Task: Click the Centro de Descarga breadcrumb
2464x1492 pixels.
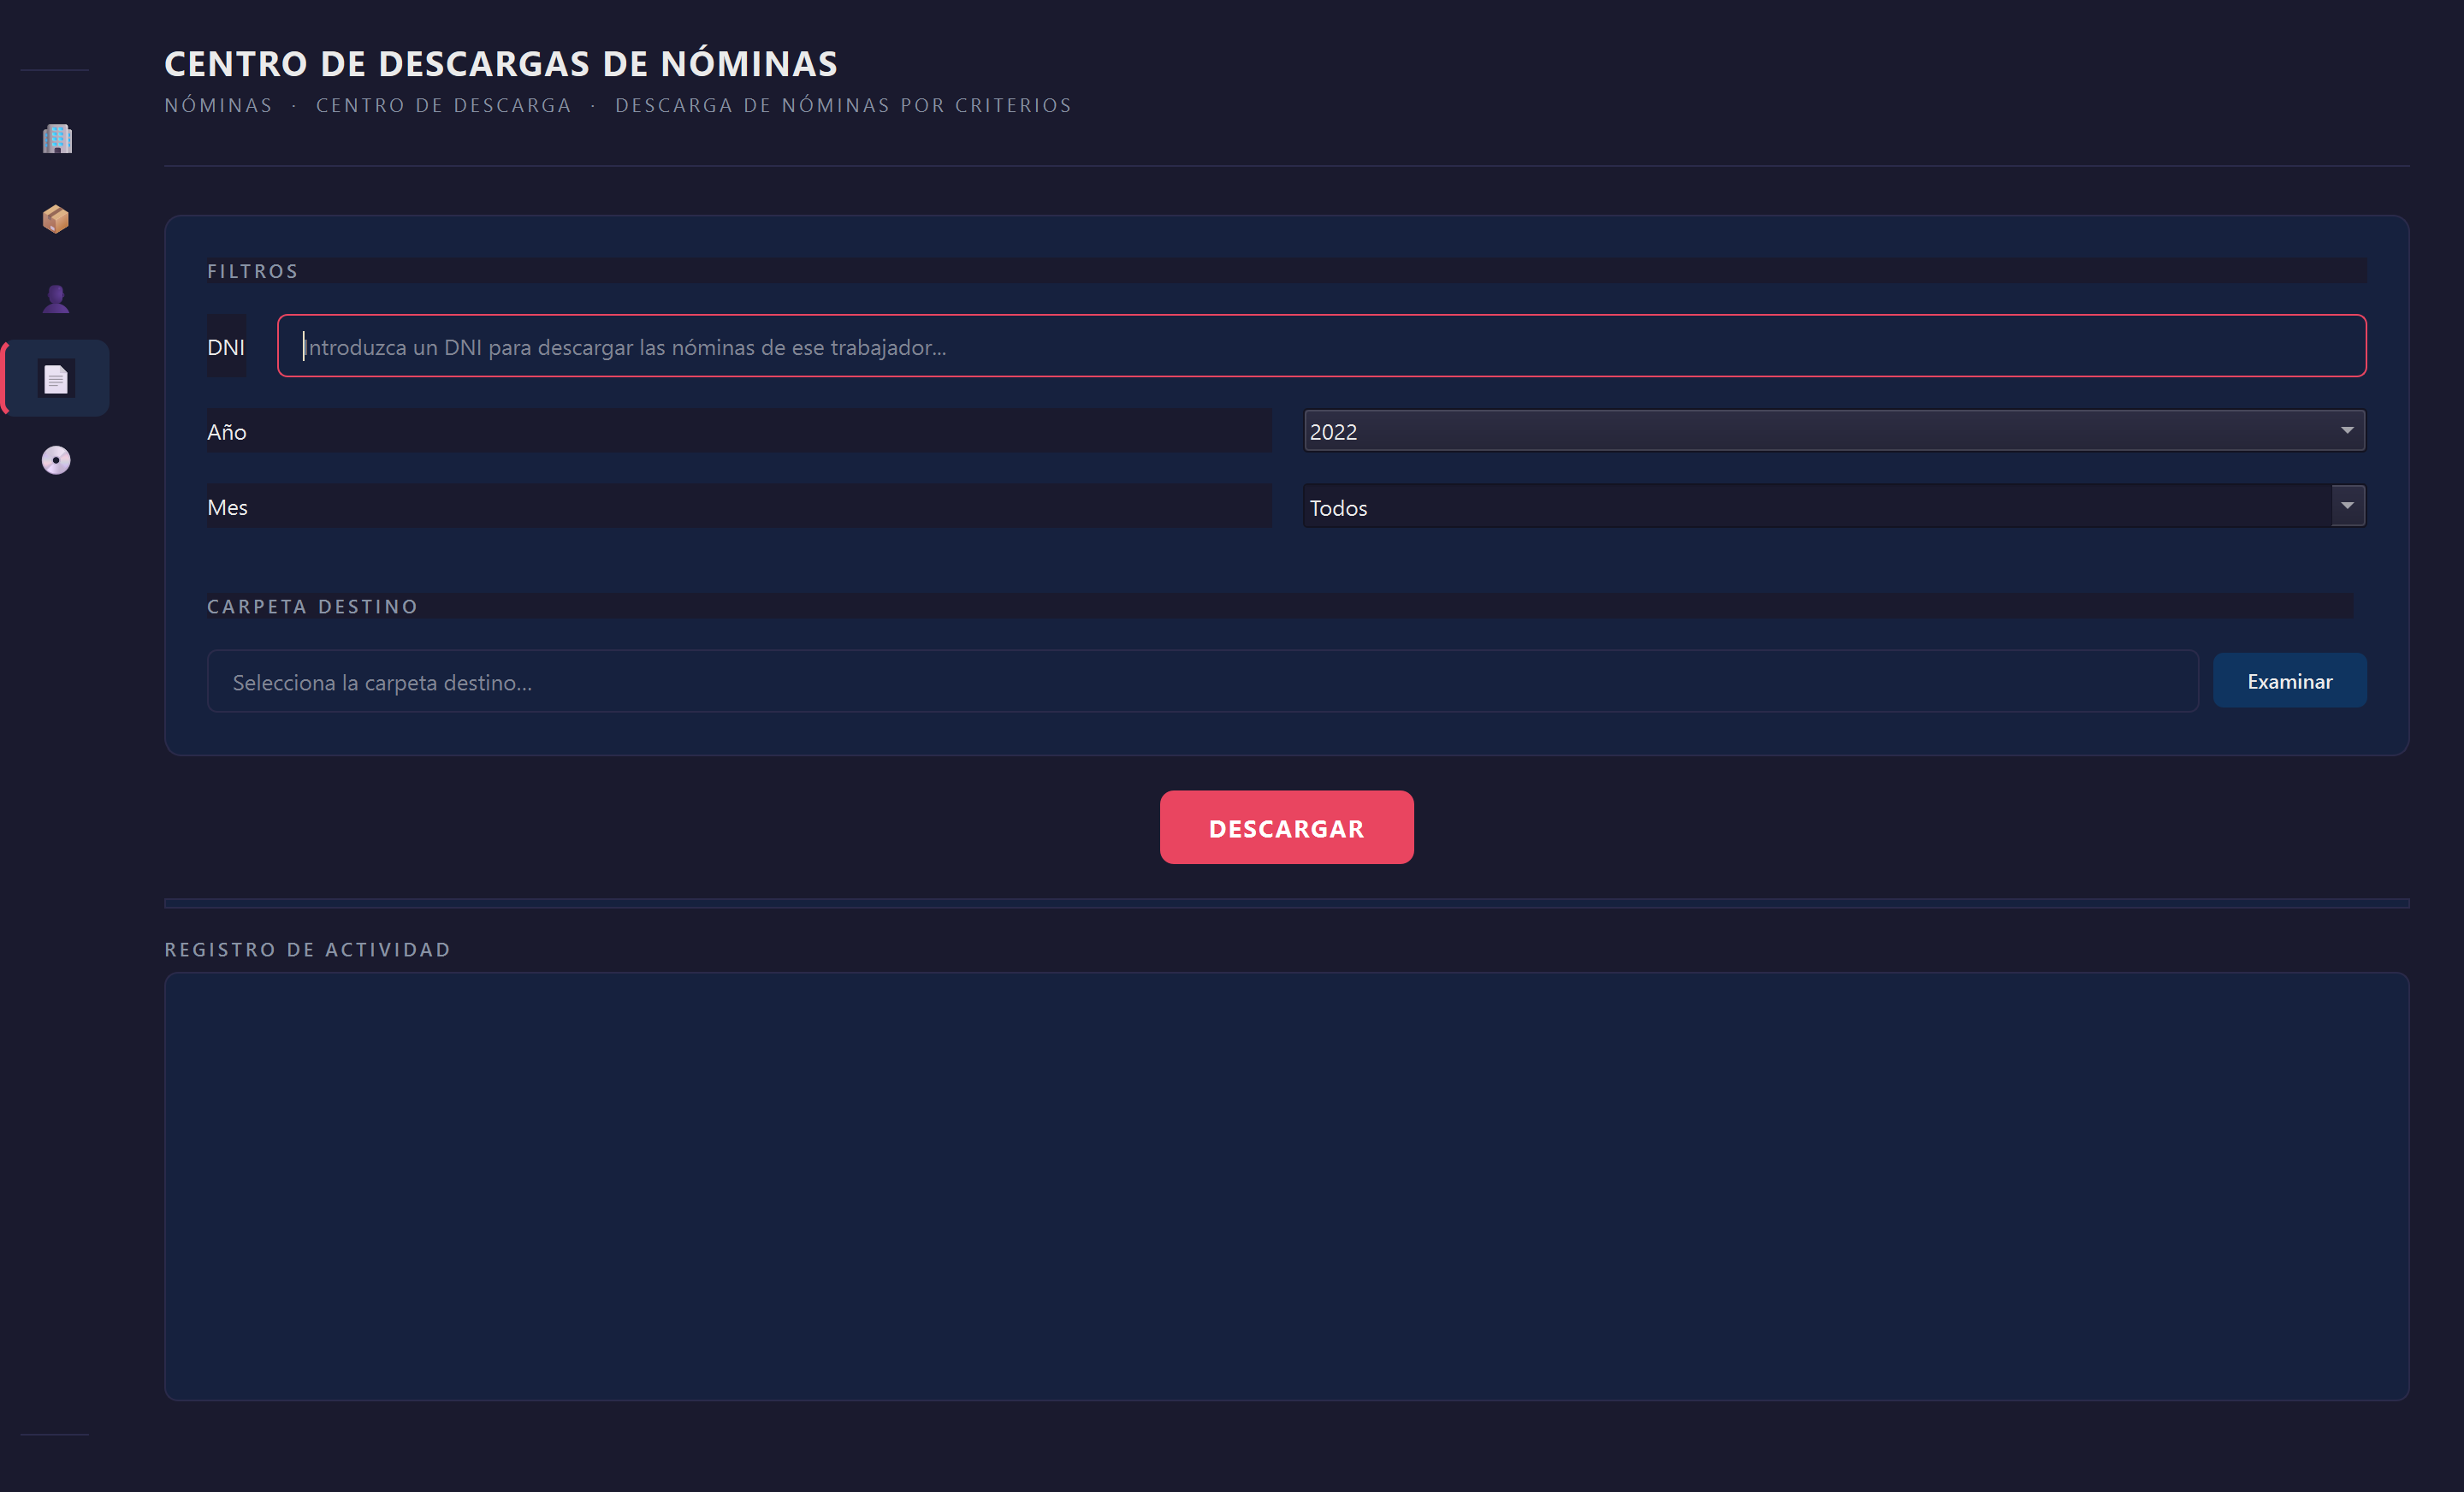Action: pos(443,105)
